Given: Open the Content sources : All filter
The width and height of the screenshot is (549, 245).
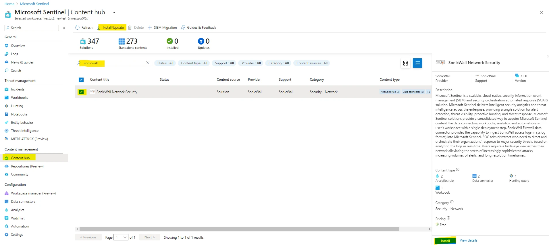Looking at the screenshot, I should (312, 63).
